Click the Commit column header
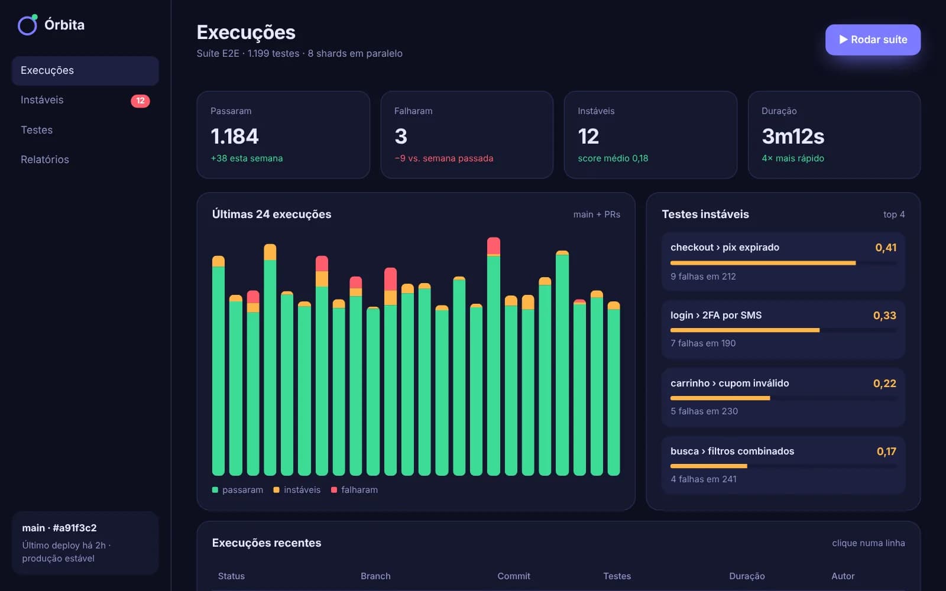The image size is (946, 591). pyautogui.click(x=514, y=576)
